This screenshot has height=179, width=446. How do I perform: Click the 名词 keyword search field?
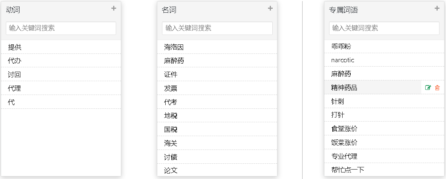click(x=217, y=28)
